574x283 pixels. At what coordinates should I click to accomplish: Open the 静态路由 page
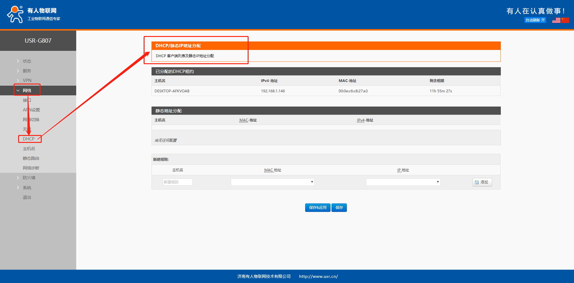(x=31, y=158)
